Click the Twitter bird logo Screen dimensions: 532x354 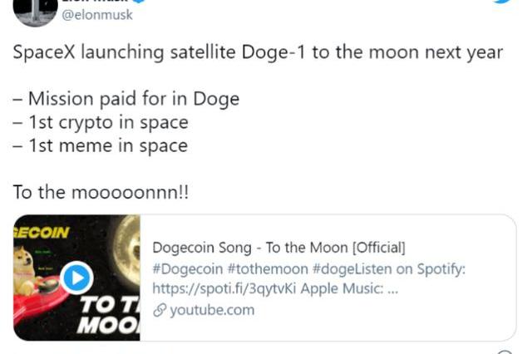click(504, 2)
